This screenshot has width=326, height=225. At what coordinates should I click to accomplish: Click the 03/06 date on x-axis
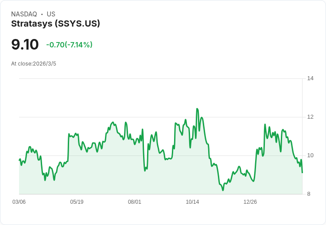tap(19, 202)
